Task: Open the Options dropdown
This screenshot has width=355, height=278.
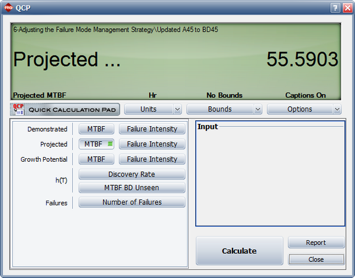Action: pos(304,109)
